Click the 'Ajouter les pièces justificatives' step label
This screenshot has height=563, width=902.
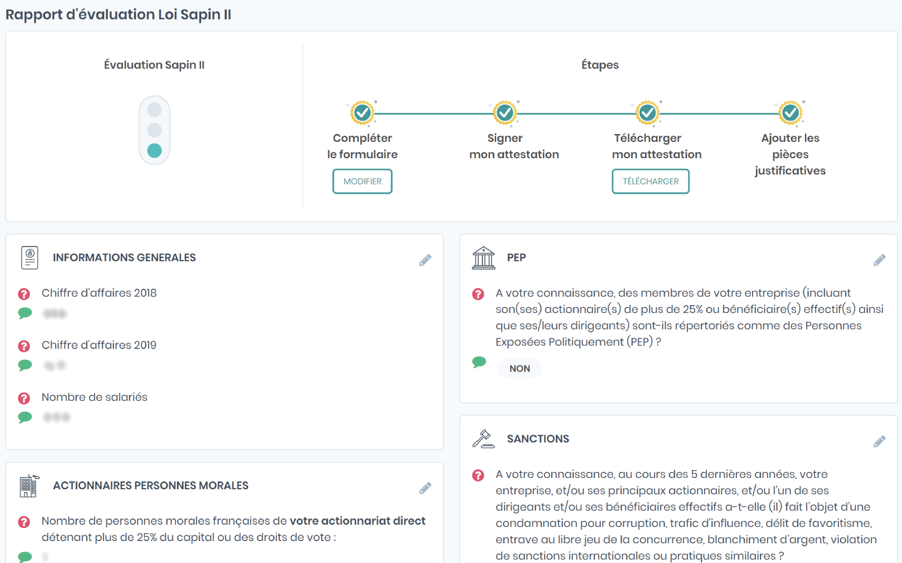coord(790,154)
